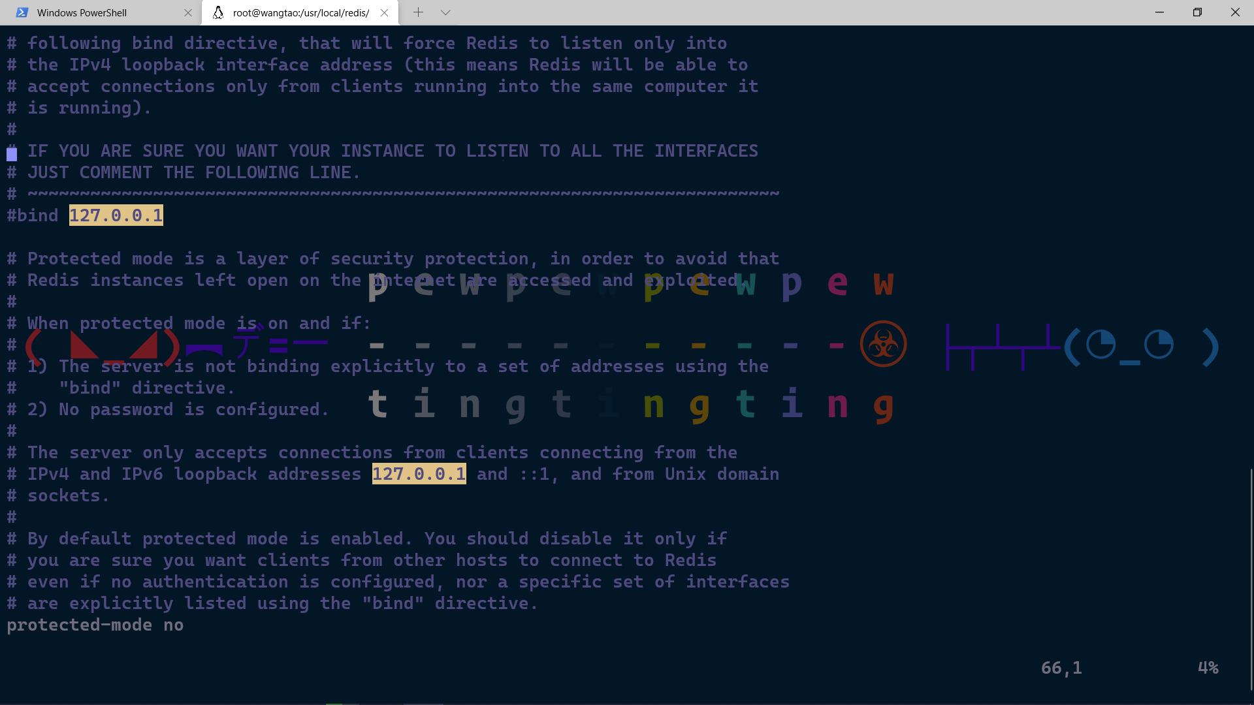Restore down the terminal window

click(x=1197, y=12)
